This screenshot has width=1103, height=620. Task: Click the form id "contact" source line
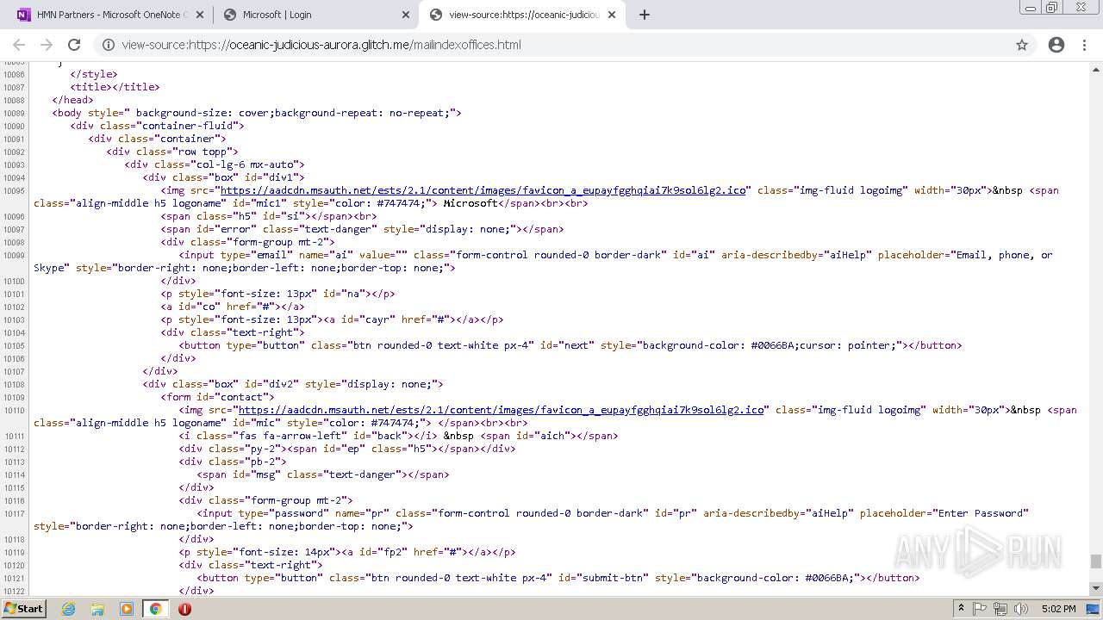click(x=218, y=397)
